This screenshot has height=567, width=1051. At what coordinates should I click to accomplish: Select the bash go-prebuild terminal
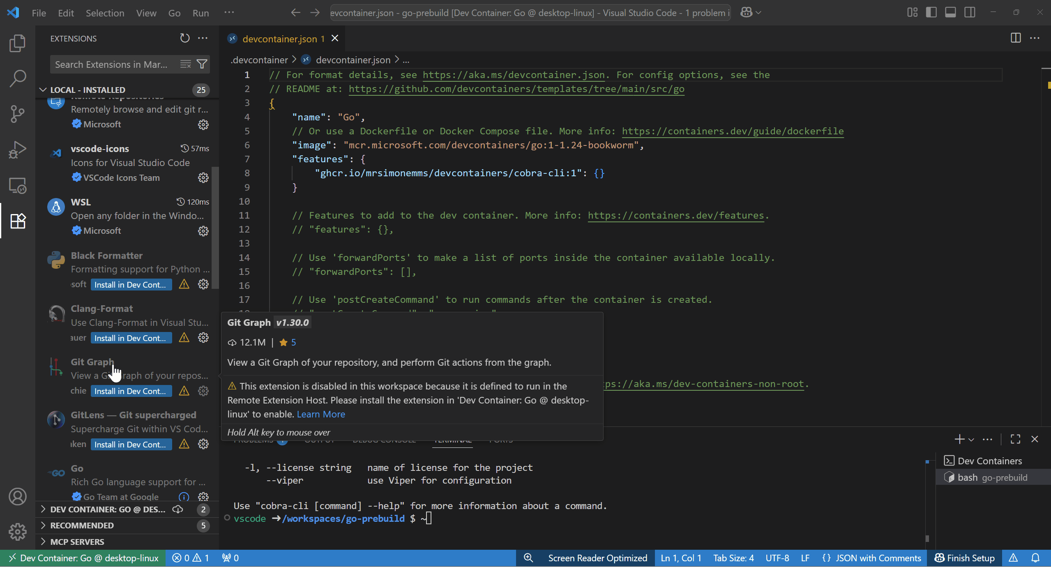(x=993, y=477)
